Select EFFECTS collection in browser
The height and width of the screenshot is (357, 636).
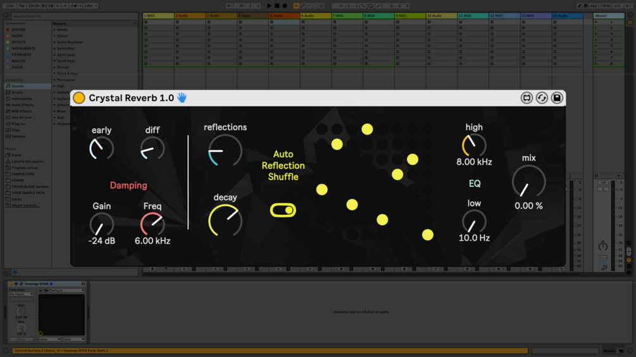(18, 42)
